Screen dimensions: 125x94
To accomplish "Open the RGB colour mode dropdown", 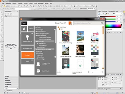I will pyautogui.click(x=117, y=13).
